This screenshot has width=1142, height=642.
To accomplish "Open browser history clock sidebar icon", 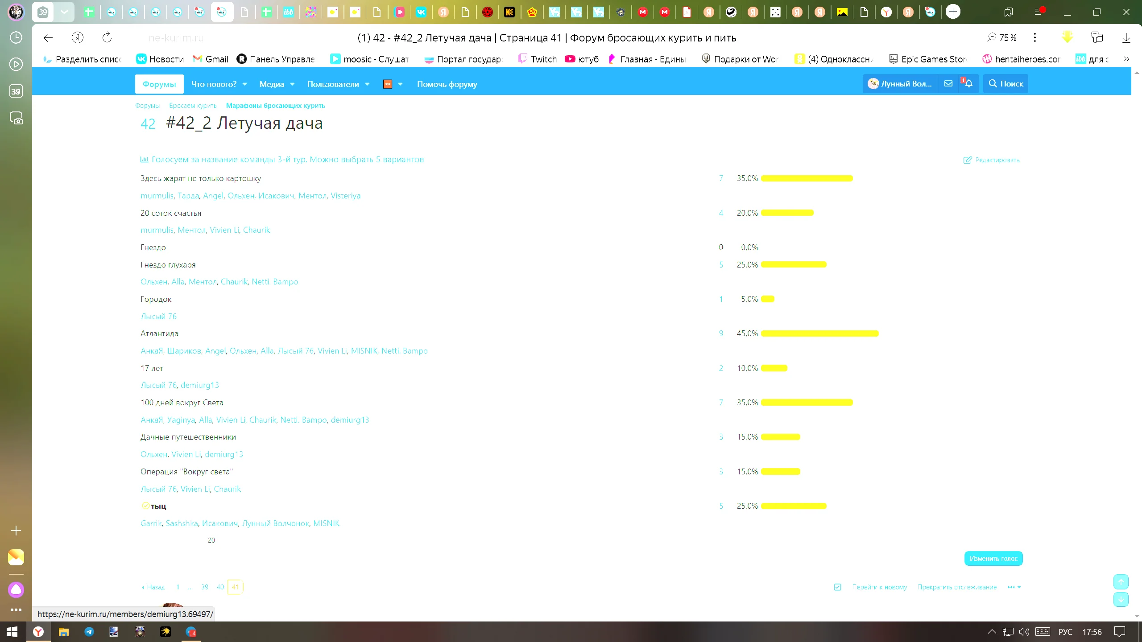I will tap(16, 37).
